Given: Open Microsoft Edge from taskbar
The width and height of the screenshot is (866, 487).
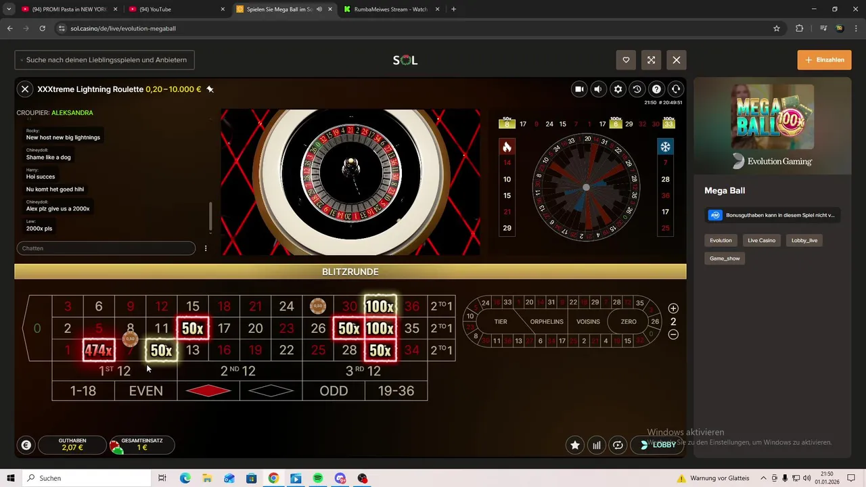Looking at the screenshot, I should (185, 478).
